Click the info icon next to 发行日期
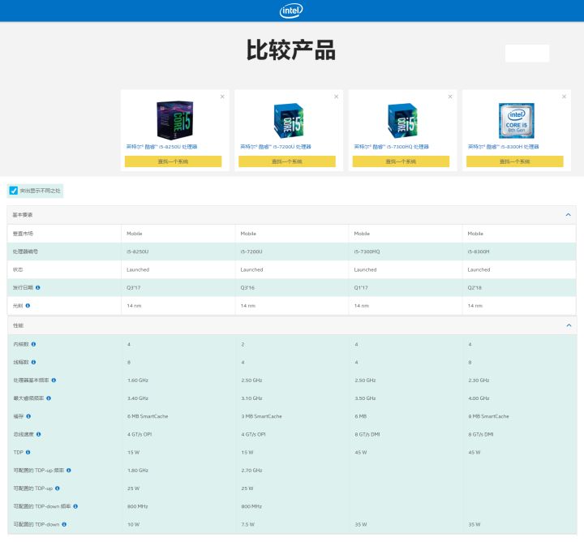584x542 pixels. click(38, 287)
